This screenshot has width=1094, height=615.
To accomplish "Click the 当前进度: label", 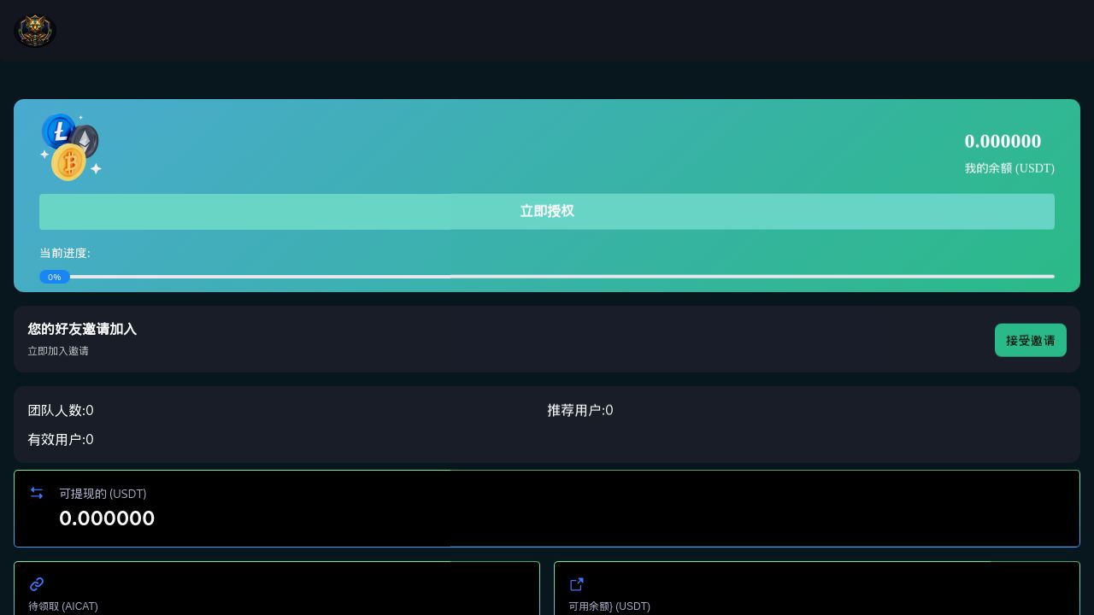I will point(65,253).
